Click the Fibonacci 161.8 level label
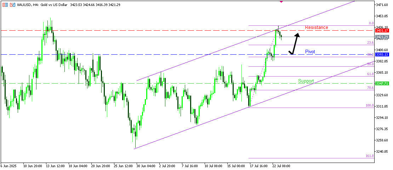This screenshot has width=393, height=170. pos(370,156)
